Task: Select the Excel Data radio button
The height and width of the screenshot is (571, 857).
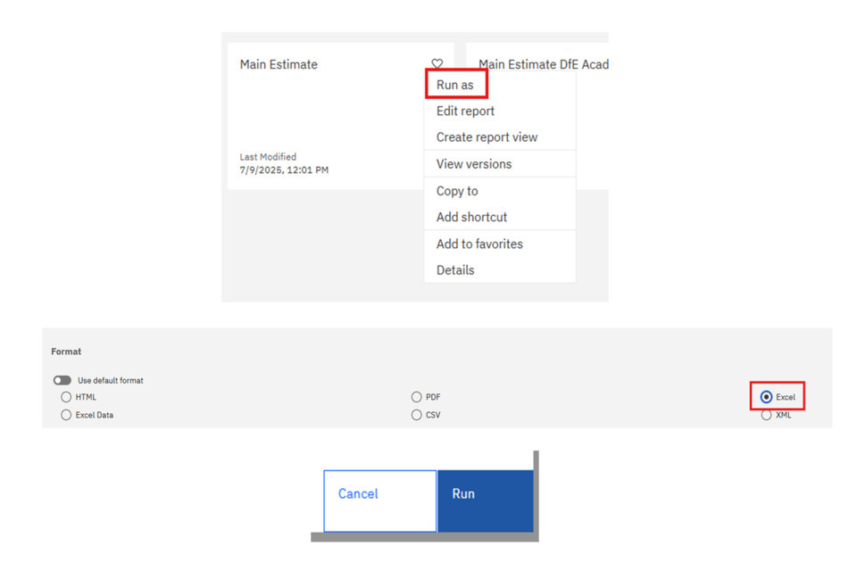Action: [66, 415]
